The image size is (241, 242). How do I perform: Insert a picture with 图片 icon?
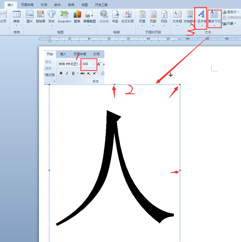(29, 17)
